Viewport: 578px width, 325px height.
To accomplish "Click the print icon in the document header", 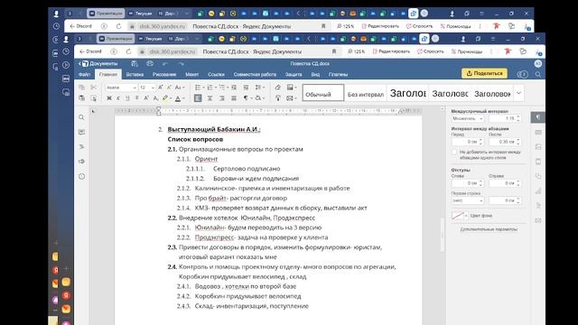I will point(150,64).
